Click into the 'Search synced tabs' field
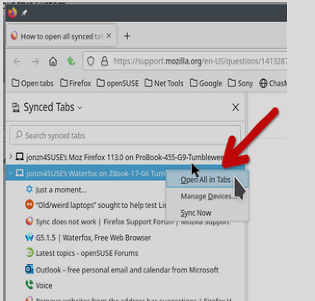The image size is (315, 301). tap(125, 135)
